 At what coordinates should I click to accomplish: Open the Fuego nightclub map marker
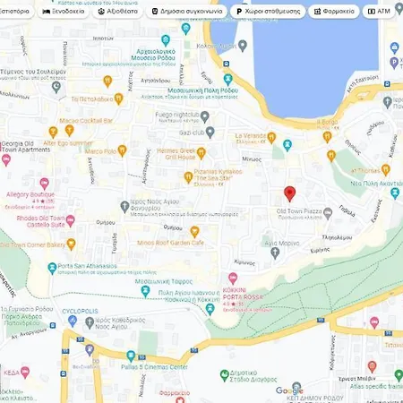pos(204,117)
